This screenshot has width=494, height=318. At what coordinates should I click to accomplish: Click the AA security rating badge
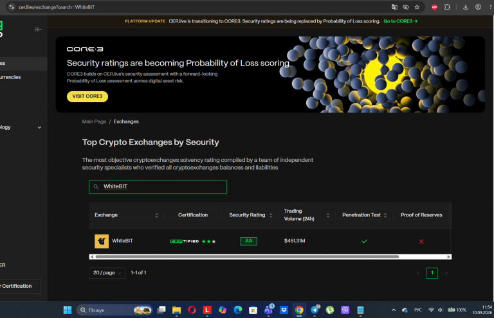(x=248, y=242)
